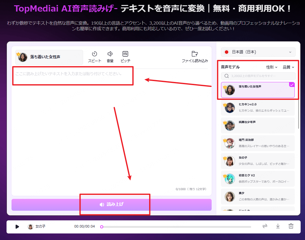Click the 読み上げ read-aloud button
The image size is (305, 240).
(115, 204)
